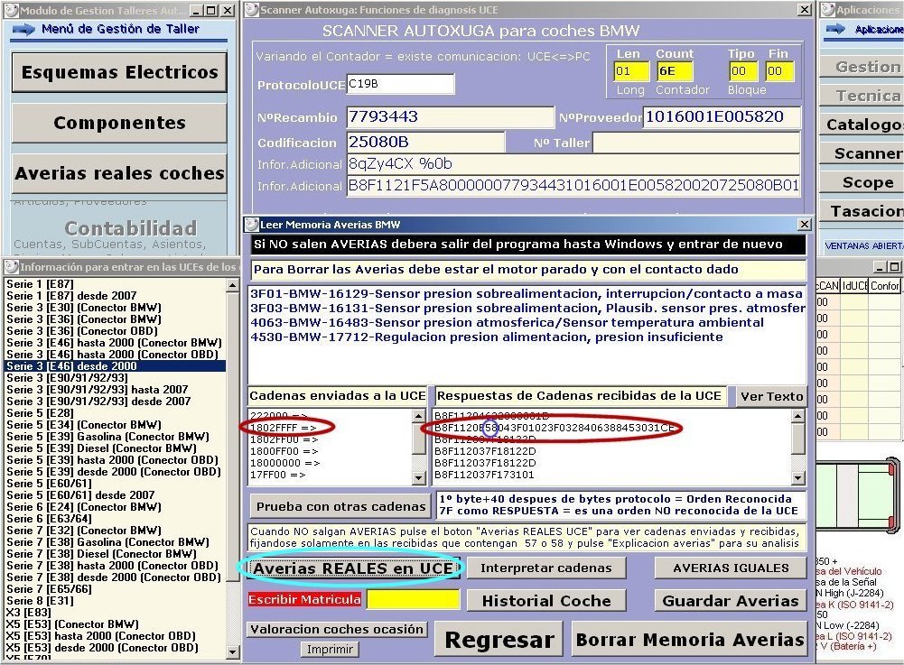Select fault 3F03-BMW-16131 line
The height and width of the screenshot is (665, 904).
click(527, 309)
